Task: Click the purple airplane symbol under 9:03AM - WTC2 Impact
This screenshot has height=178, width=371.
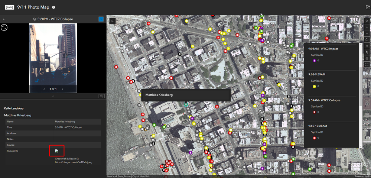Action: click(x=314, y=61)
